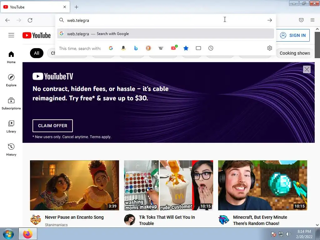Click the Tik Toks video channel avatar
The width and height of the screenshot is (320, 240).
[x=129, y=220]
